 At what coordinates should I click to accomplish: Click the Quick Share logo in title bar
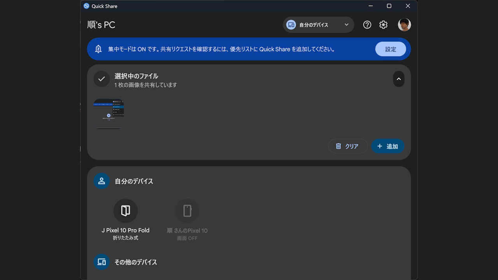(x=86, y=6)
